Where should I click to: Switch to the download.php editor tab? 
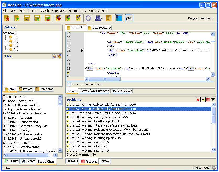pyautogui.click(x=99, y=28)
